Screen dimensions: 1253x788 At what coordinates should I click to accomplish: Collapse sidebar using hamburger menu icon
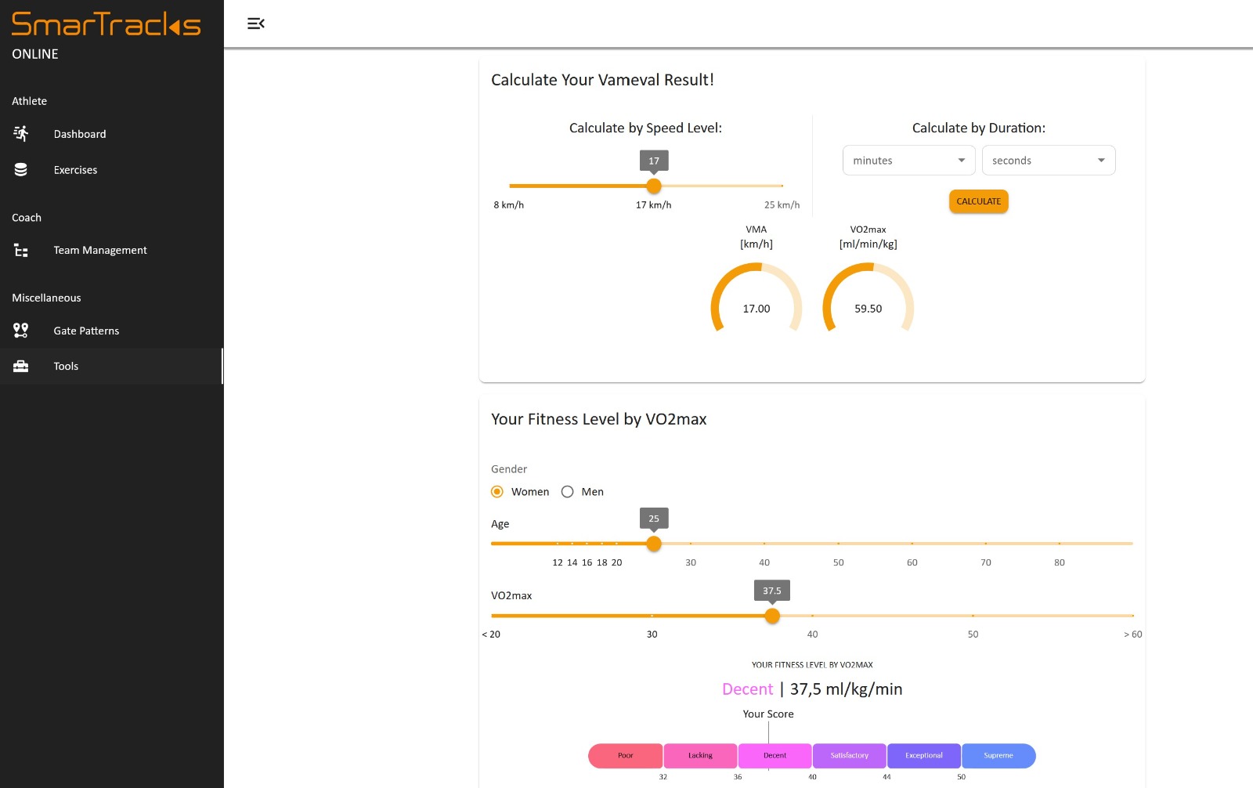pyautogui.click(x=255, y=23)
